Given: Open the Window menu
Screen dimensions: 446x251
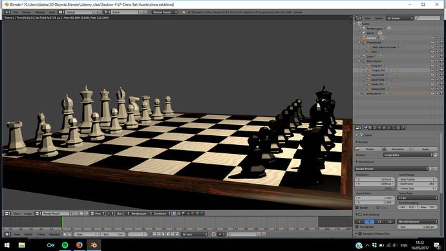Looking at the screenshot, I should pyautogui.click(x=40, y=12).
